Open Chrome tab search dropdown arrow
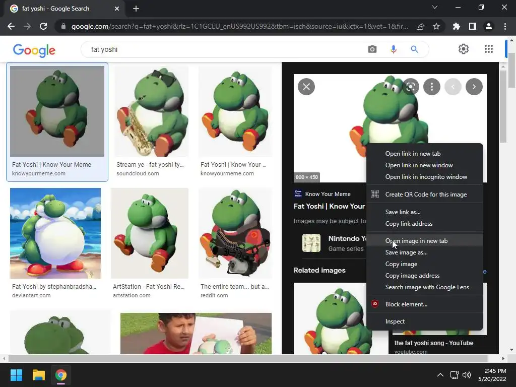Image resolution: width=516 pixels, height=387 pixels. click(435, 7)
